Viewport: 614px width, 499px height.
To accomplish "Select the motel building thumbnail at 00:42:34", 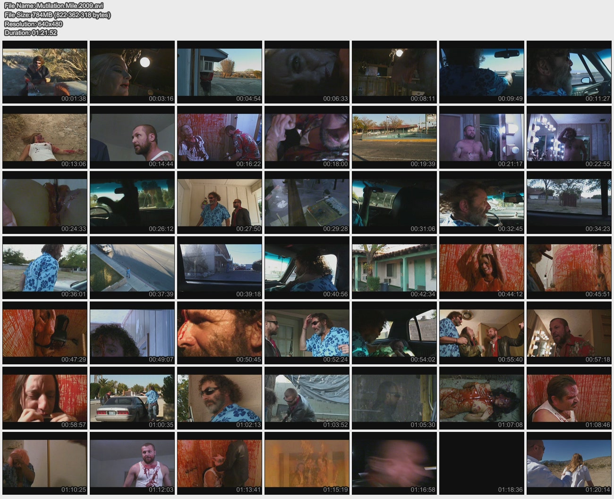I will [x=394, y=268].
